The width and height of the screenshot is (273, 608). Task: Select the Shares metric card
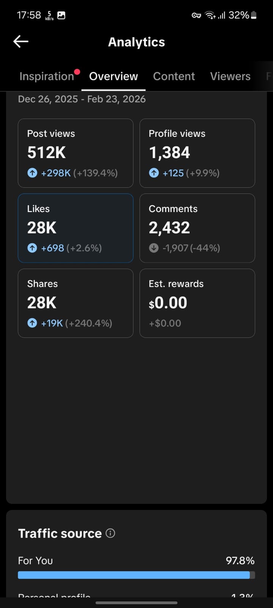tap(75, 303)
